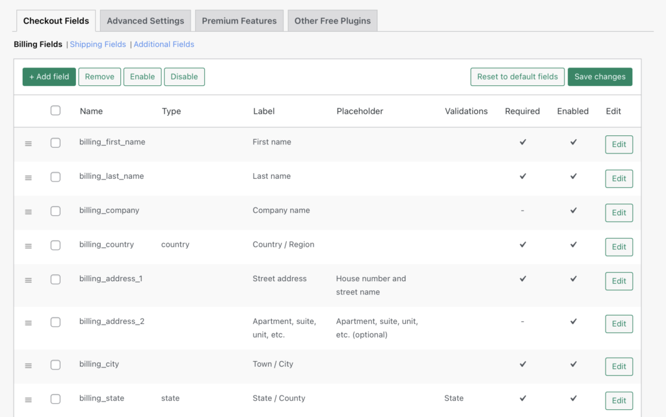This screenshot has height=417, width=666.
Task: Check the billing_last_name row checkbox
Action: [x=55, y=177]
